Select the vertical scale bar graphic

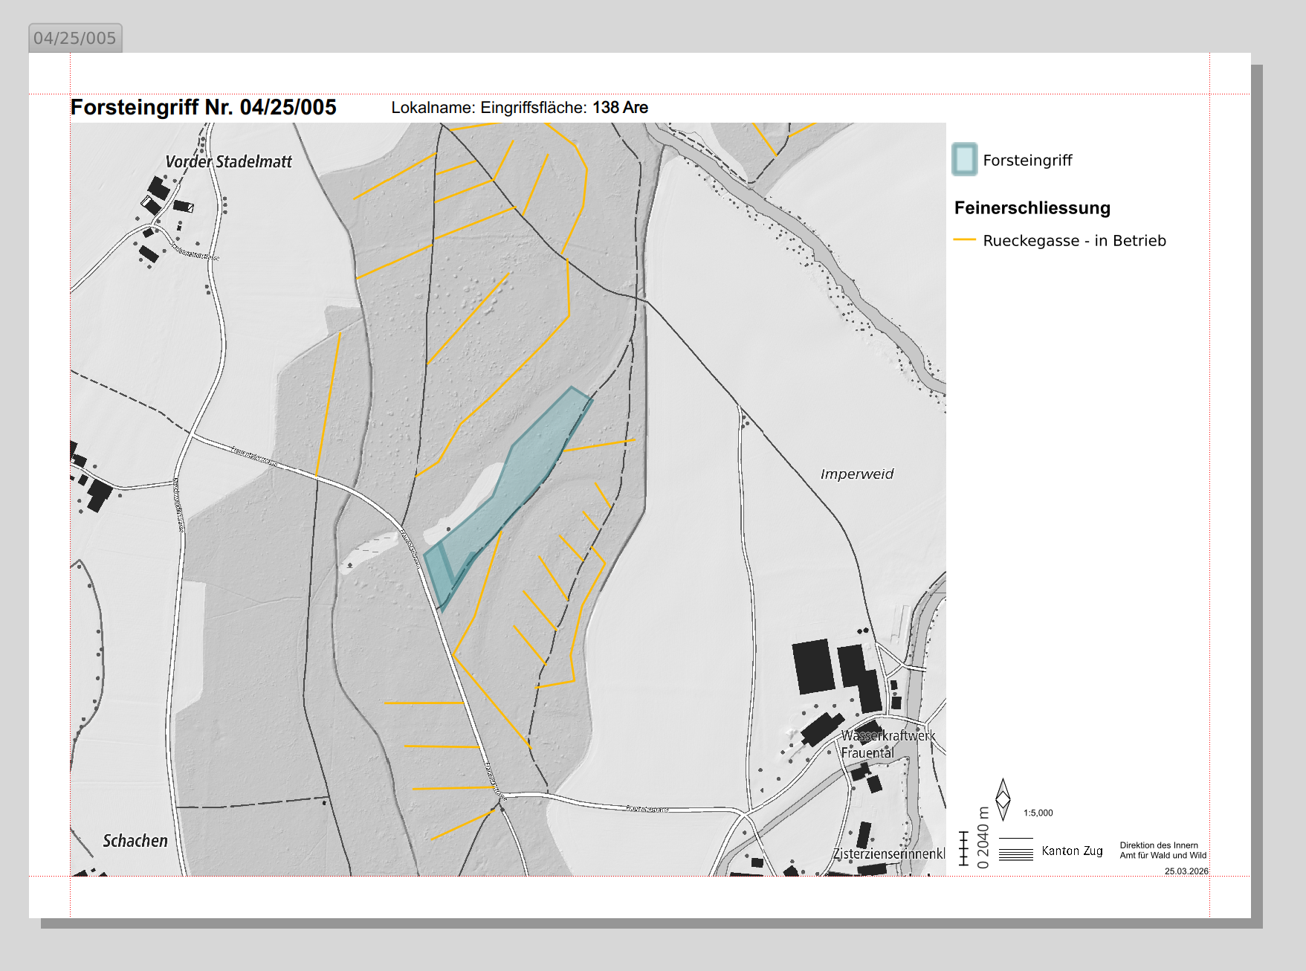tap(964, 848)
